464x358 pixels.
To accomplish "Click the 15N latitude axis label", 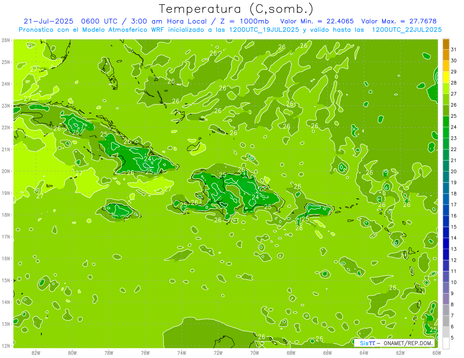I will tap(6, 280).
